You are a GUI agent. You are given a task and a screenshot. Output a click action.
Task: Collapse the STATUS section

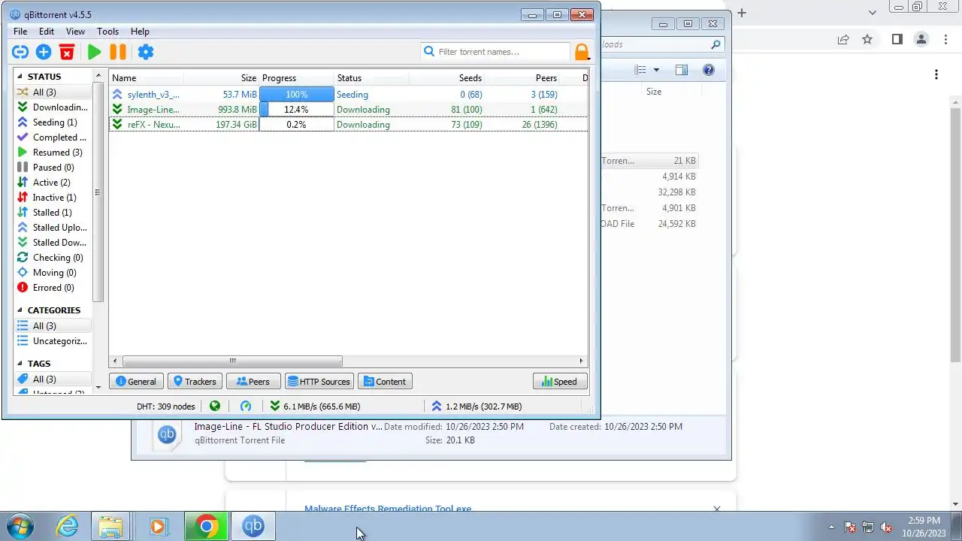[20, 77]
